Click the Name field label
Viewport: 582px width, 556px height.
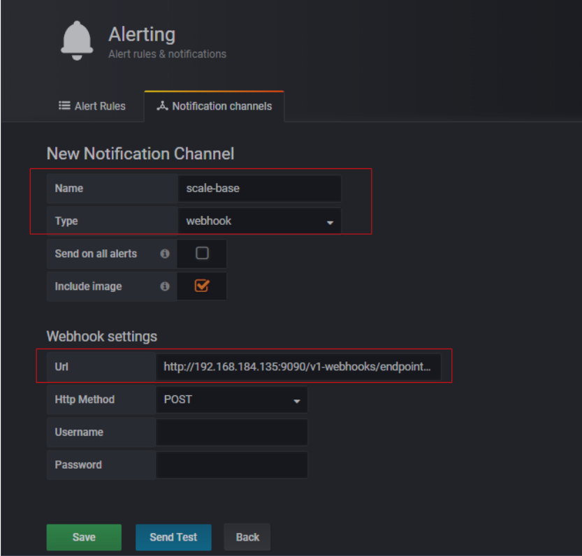(x=69, y=189)
